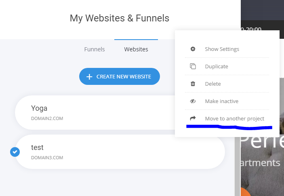Viewport: 284px width, 196px height.
Task: Click the Duplicate copy icon
Action: click(193, 66)
